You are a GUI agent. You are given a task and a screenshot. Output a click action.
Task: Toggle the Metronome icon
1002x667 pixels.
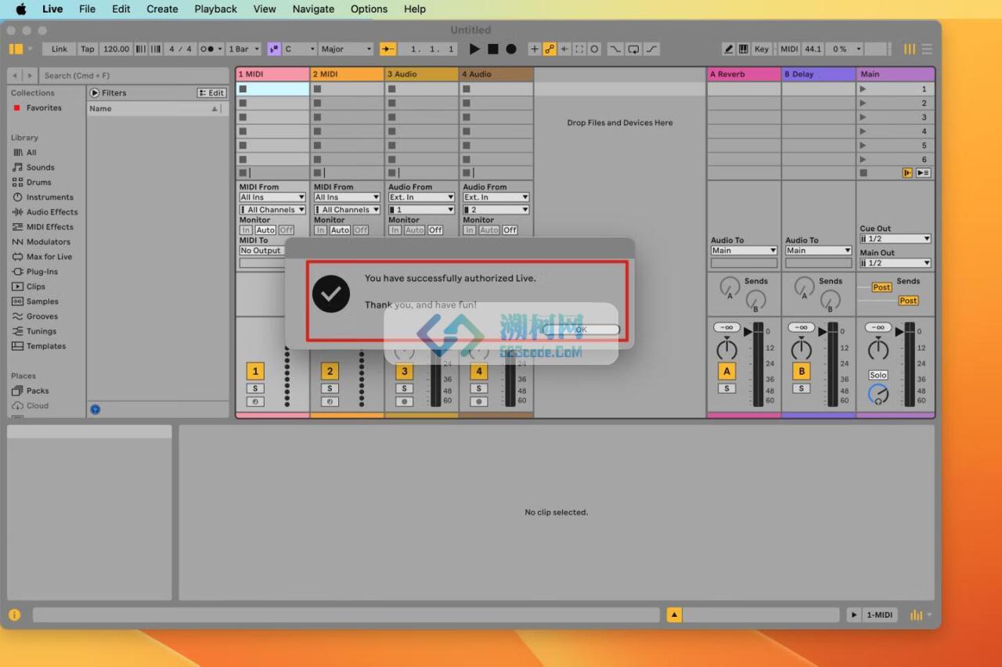click(x=207, y=49)
